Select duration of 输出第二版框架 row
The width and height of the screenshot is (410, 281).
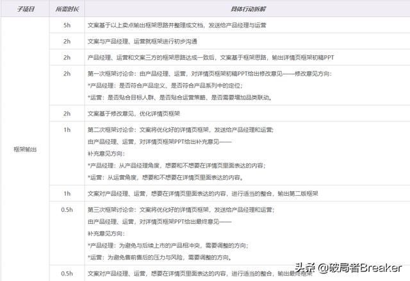click(67, 194)
